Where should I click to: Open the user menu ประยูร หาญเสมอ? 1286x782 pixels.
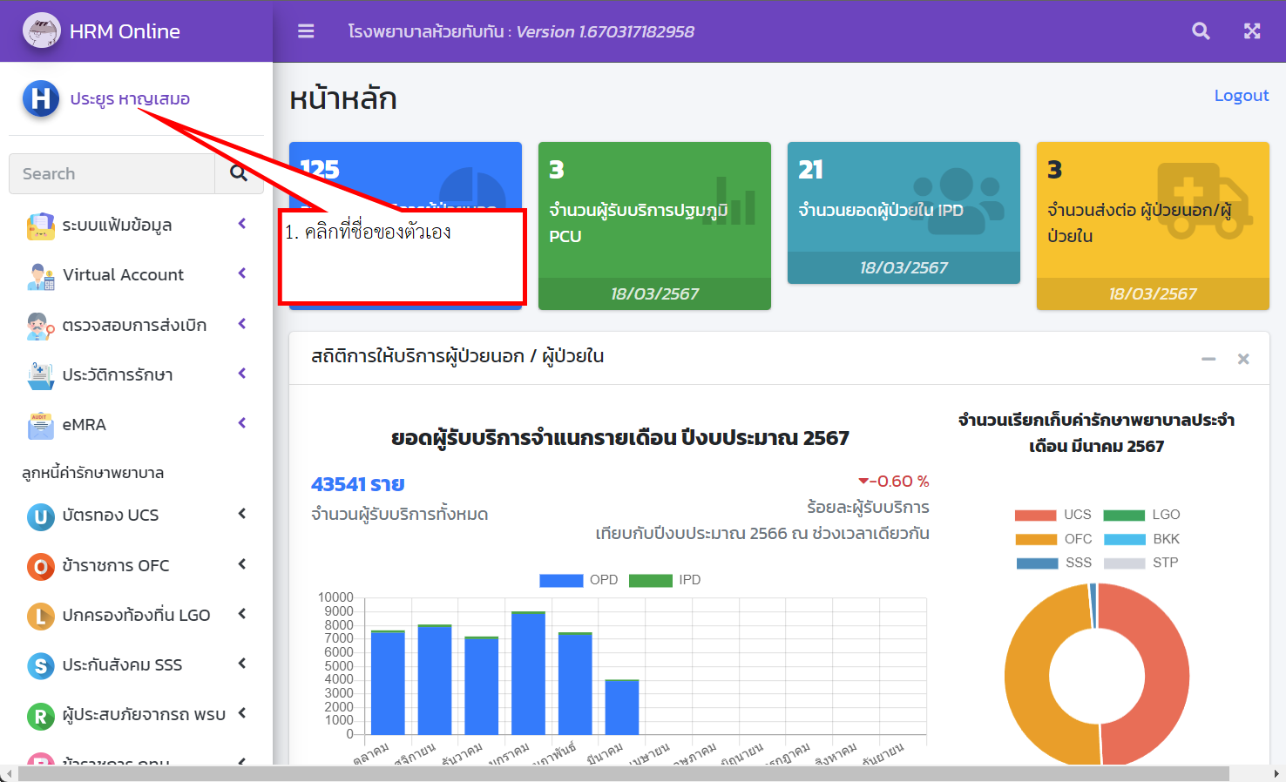tap(129, 98)
